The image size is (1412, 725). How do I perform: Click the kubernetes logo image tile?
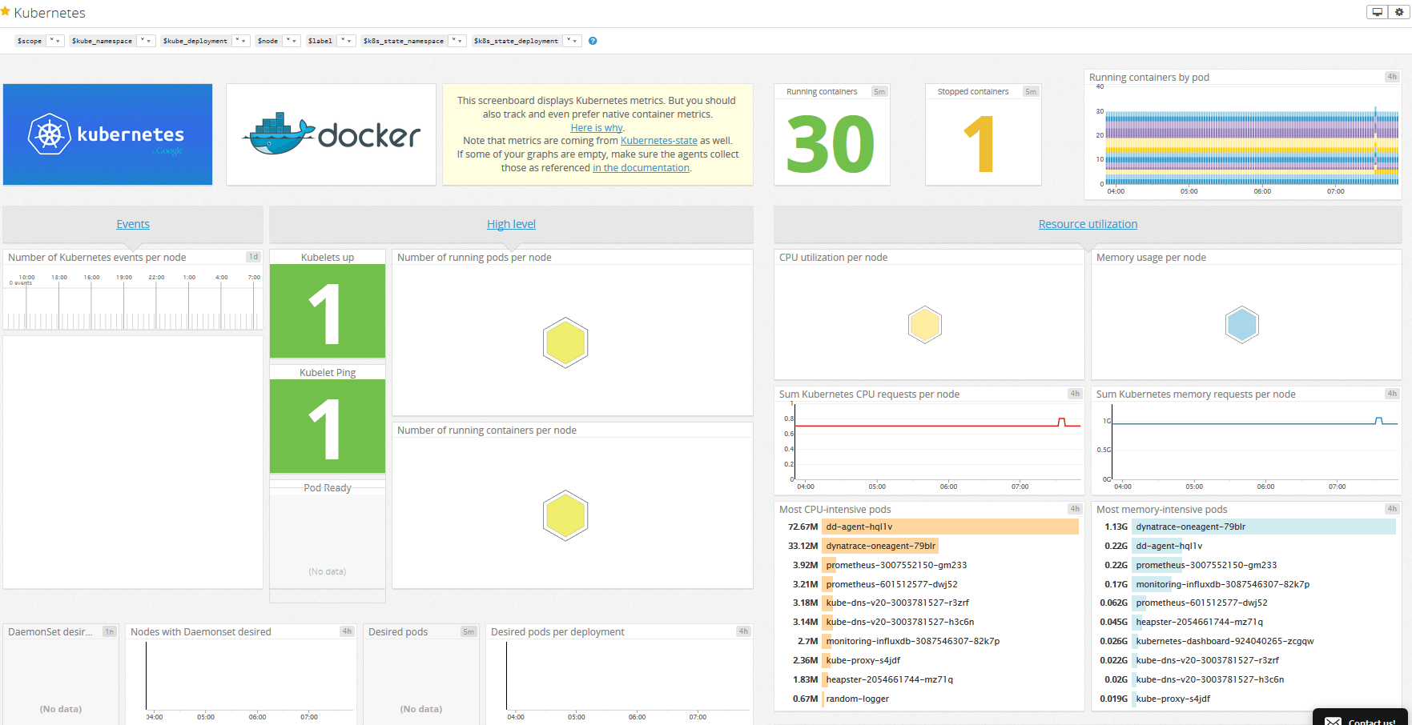(107, 134)
